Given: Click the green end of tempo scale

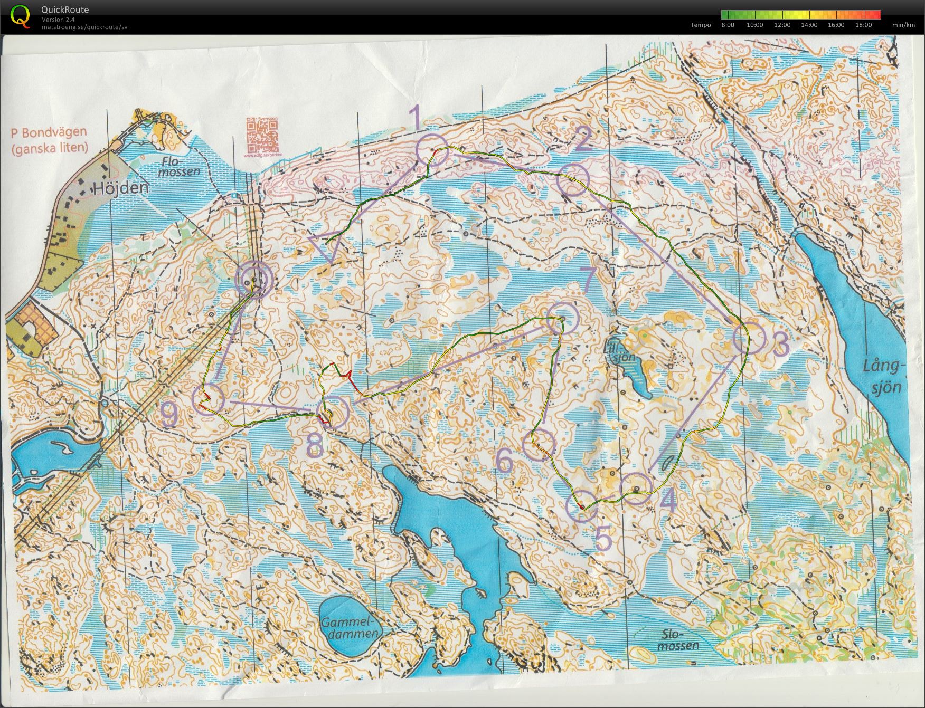Looking at the screenshot, I should click(726, 15).
